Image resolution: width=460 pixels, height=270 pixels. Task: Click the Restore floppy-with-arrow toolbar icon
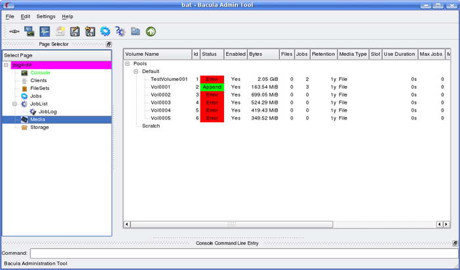(x=90, y=32)
